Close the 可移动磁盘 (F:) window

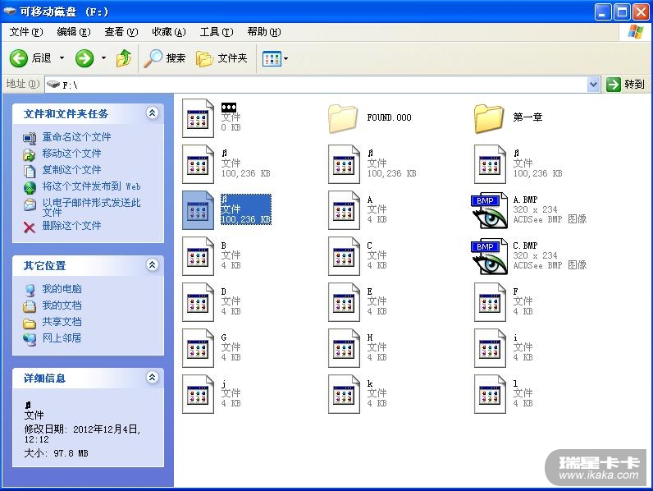(x=641, y=12)
